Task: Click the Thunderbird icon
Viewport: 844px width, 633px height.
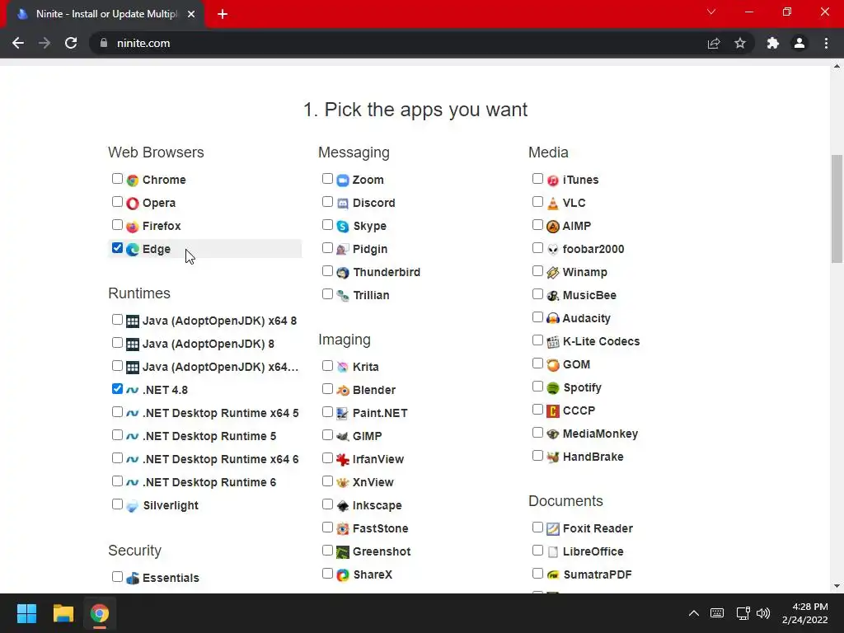Action: (x=343, y=272)
